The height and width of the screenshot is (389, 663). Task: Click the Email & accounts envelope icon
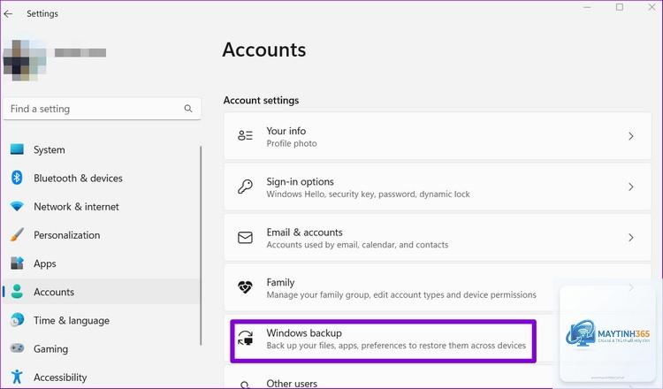tap(245, 237)
